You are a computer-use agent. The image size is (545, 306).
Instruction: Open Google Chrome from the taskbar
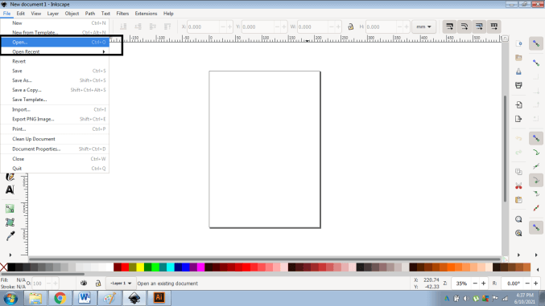click(60, 298)
